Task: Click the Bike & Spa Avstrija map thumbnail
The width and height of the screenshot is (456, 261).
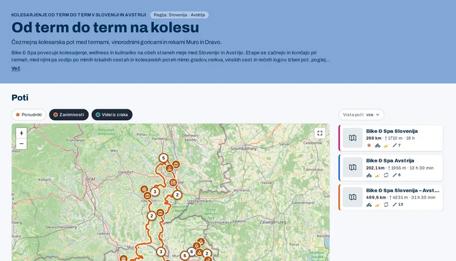Action: (x=353, y=167)
